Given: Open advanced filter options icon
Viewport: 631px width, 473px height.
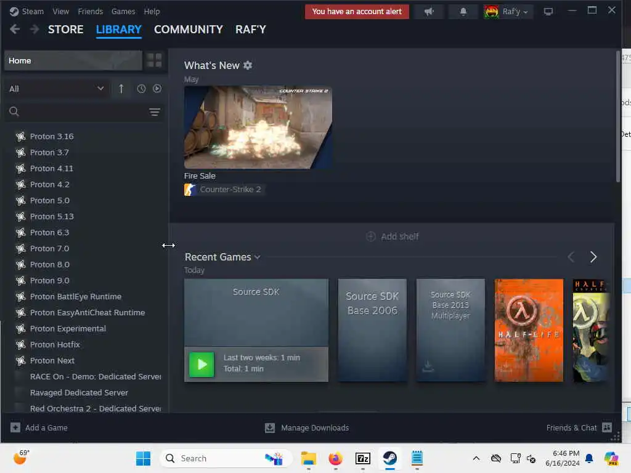Looking at the screenshot, I should [155, 112].
